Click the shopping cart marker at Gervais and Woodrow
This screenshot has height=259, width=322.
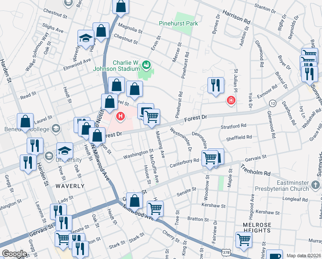tap(210, 159)
